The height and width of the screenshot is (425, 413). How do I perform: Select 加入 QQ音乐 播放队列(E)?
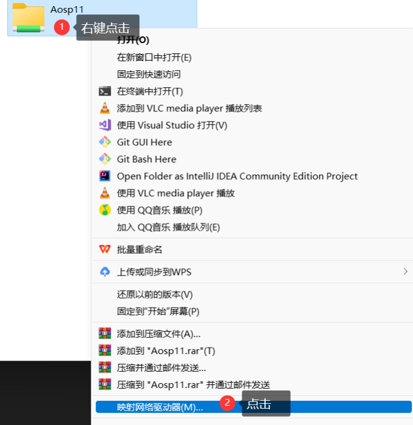coord(168,228)
